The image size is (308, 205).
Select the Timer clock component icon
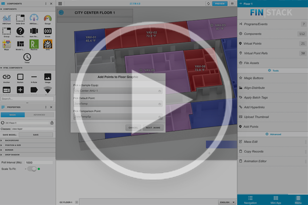[x=27, y=57]
